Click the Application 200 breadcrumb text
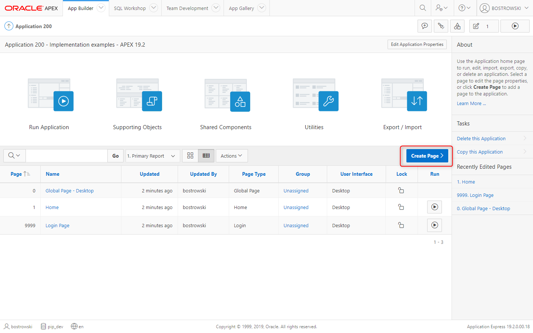 coord(34,26)
